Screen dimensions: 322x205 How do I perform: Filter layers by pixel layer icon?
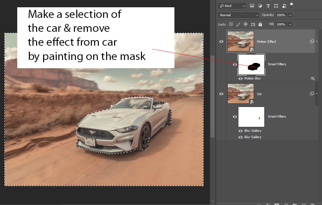[252, 6]
